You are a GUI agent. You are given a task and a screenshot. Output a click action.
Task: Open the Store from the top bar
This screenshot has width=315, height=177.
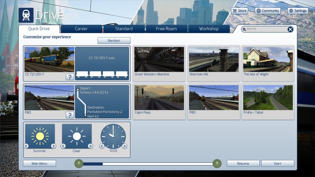coord(239,11)
